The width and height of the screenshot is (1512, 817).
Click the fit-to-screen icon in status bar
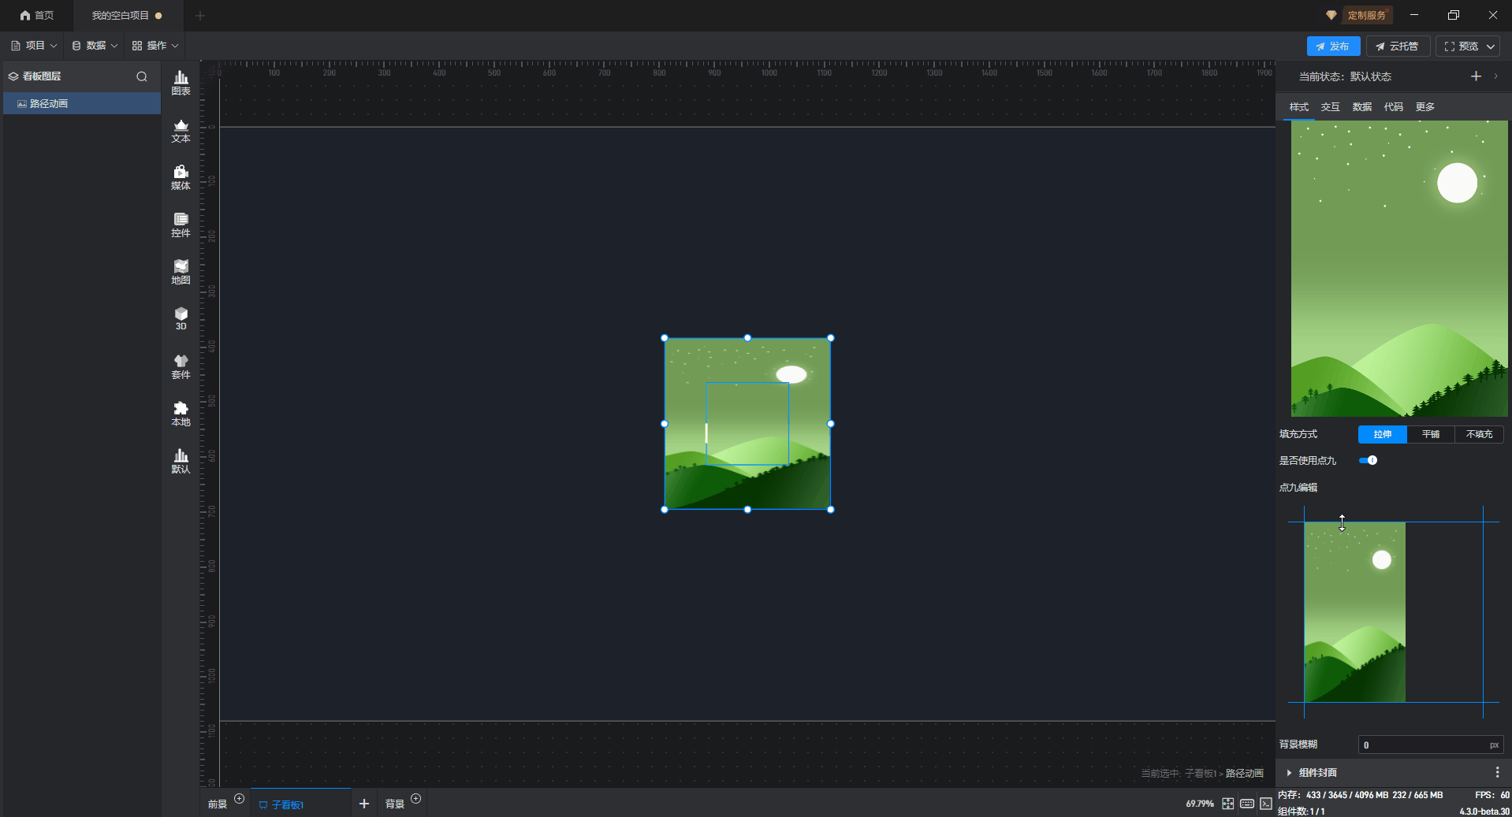(x=1227, y=804)
